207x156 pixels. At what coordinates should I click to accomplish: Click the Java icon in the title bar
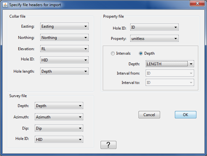tap(5, 5)
